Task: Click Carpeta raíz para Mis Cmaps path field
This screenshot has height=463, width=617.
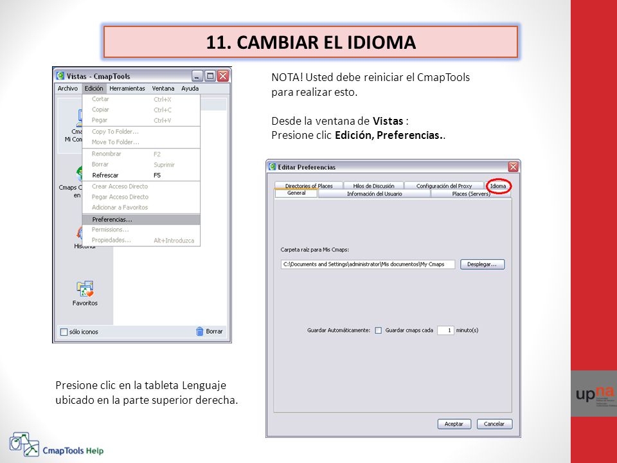Action: 368,264
